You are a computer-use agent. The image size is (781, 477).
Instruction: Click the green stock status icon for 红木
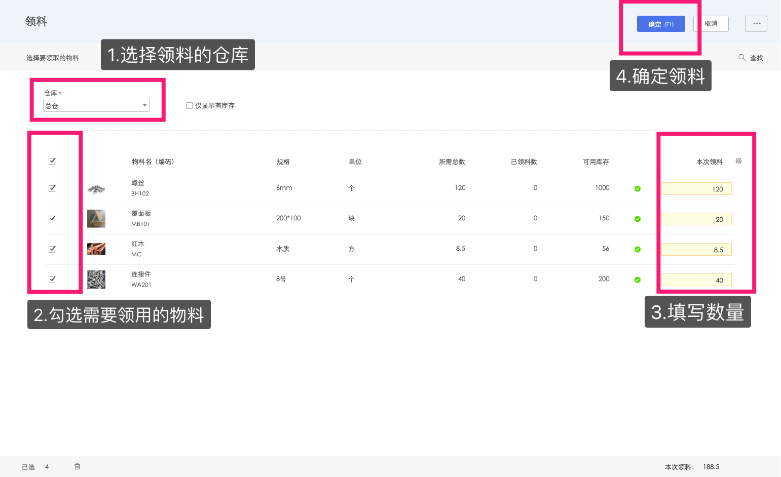pyautogui.click(x=637, y=249)
